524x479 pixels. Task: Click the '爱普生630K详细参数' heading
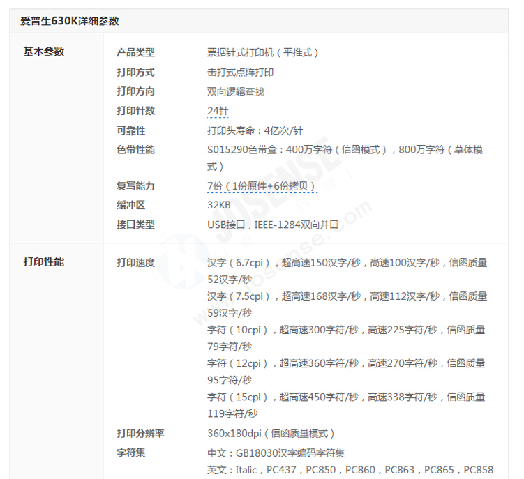70,21
